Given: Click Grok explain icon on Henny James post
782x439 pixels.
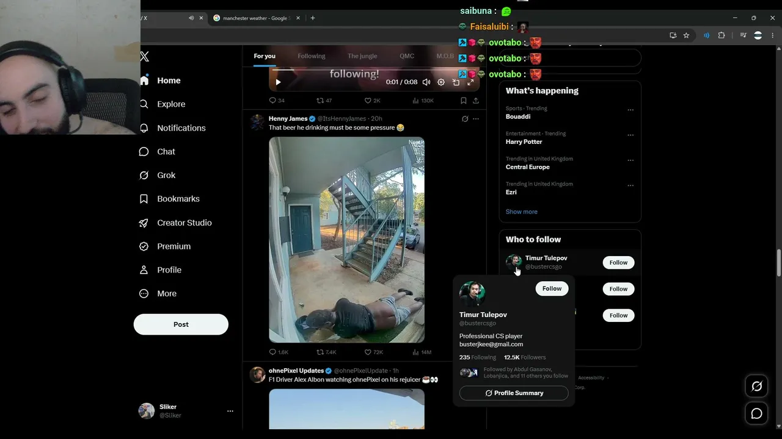Looking at the screenshot, I should 465,119.
